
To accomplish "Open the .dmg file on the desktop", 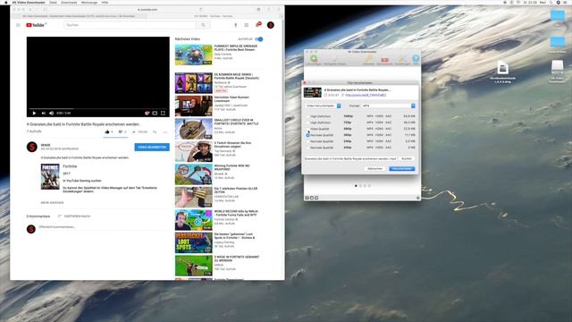I will tap(502, 68).
